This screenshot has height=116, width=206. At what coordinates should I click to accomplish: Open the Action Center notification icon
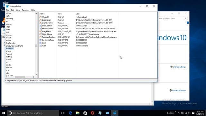click(193, 113)
